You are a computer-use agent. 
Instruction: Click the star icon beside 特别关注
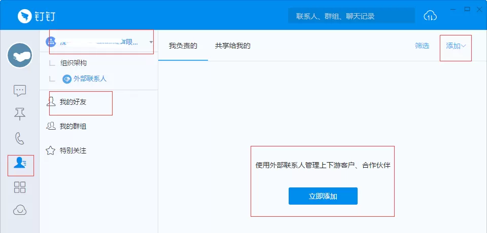[51, 150]
